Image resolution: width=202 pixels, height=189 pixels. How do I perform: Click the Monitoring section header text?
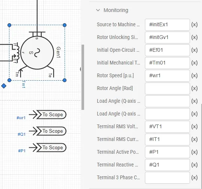pyautogui.click(x=116, y=10)
